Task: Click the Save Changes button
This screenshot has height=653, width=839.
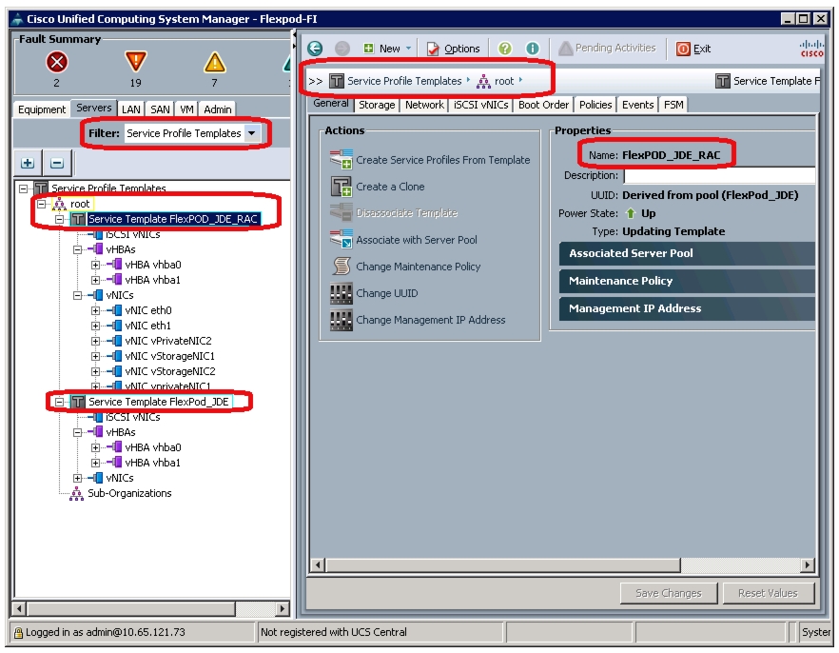Action: pos(669,593)
